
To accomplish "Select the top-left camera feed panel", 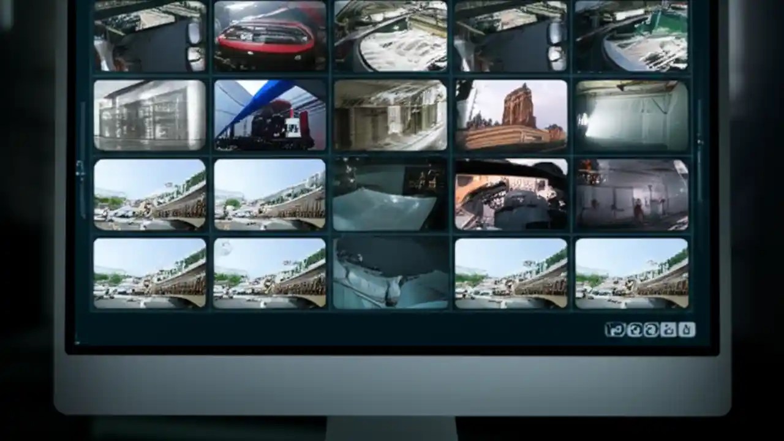I will coord(149,35).
